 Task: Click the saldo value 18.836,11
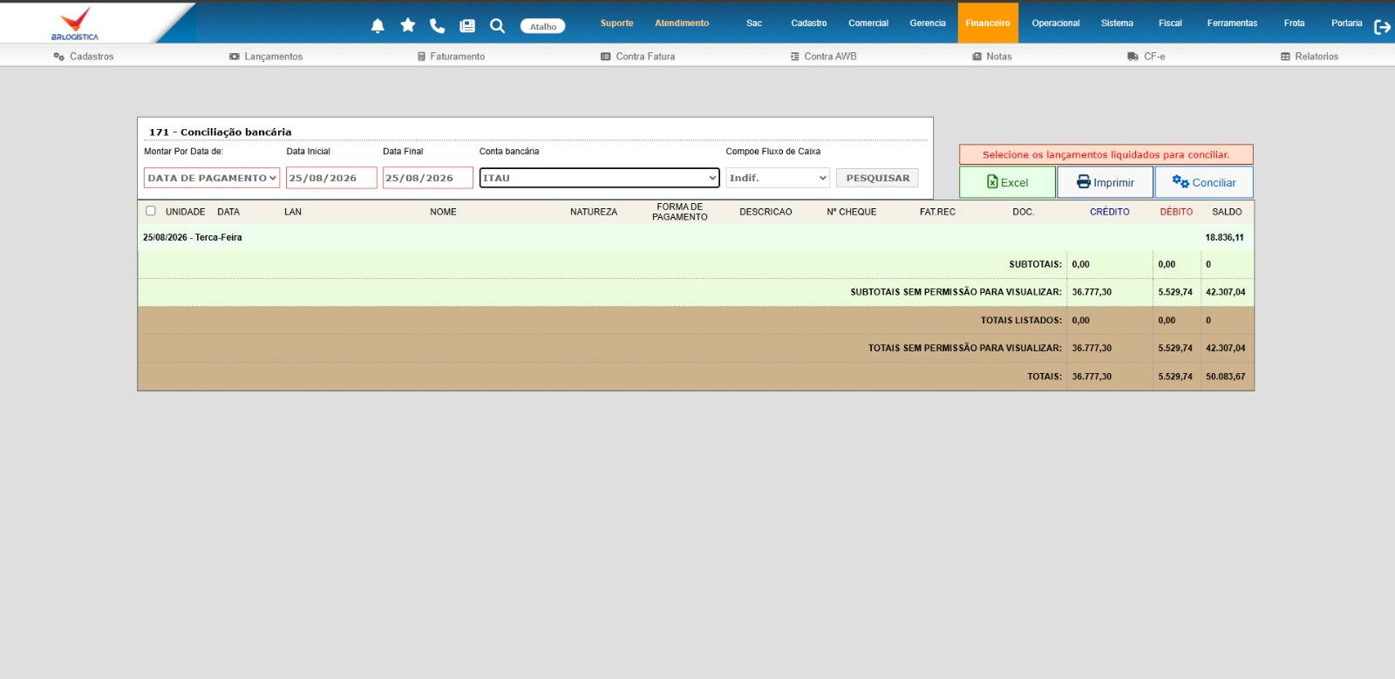(x=1224, y=237)
